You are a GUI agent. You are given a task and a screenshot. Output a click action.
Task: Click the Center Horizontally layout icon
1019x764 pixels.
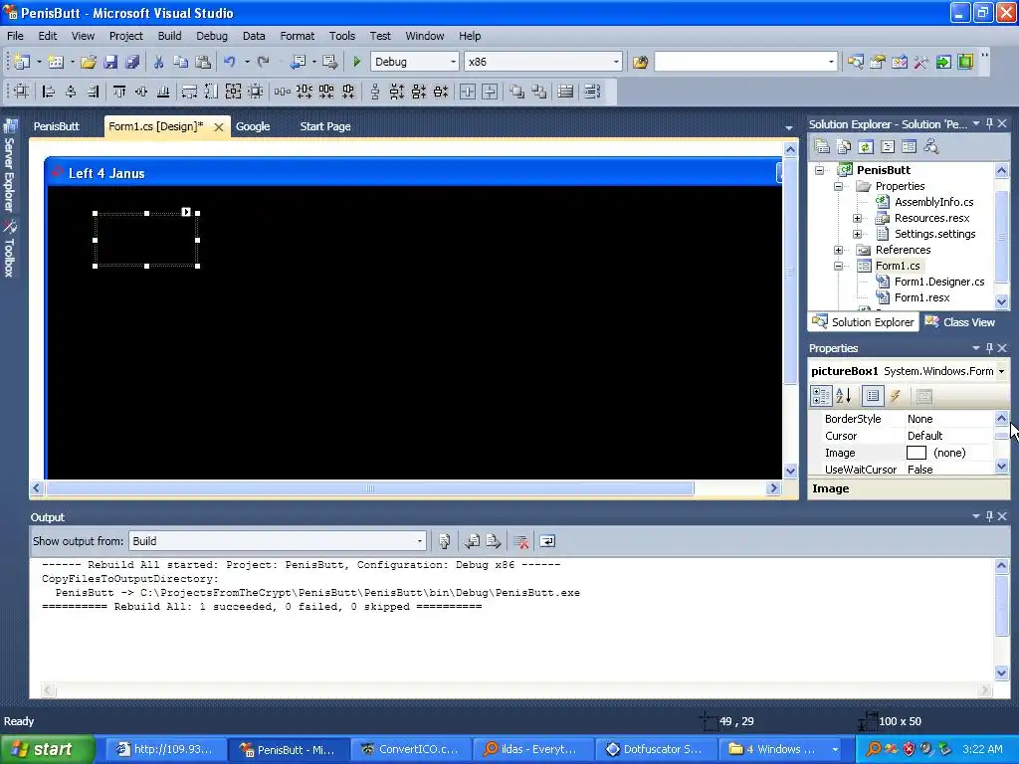[x=468, y=92]
